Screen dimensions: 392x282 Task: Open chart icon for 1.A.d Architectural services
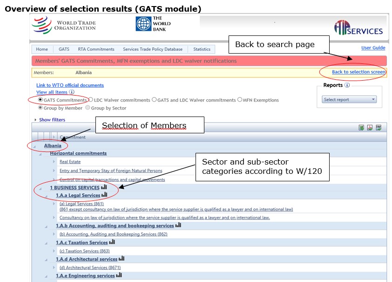122,259
